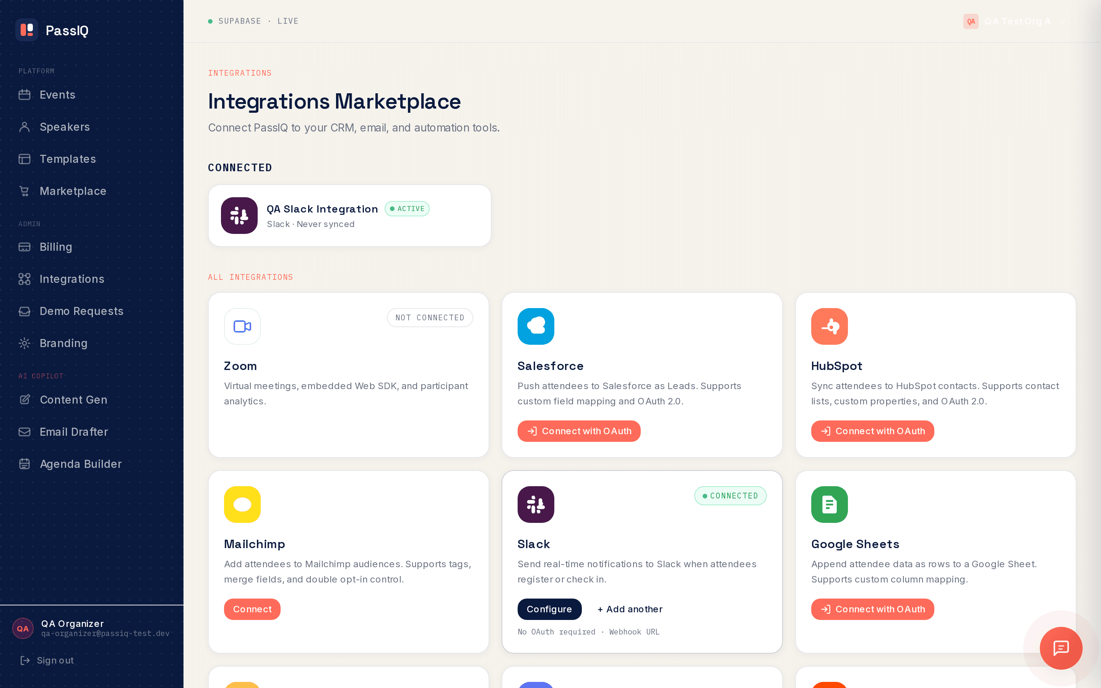This screenshot has height=688, width=1101.
Task: Click the QA org avatar badge
Action: point(970,21)
